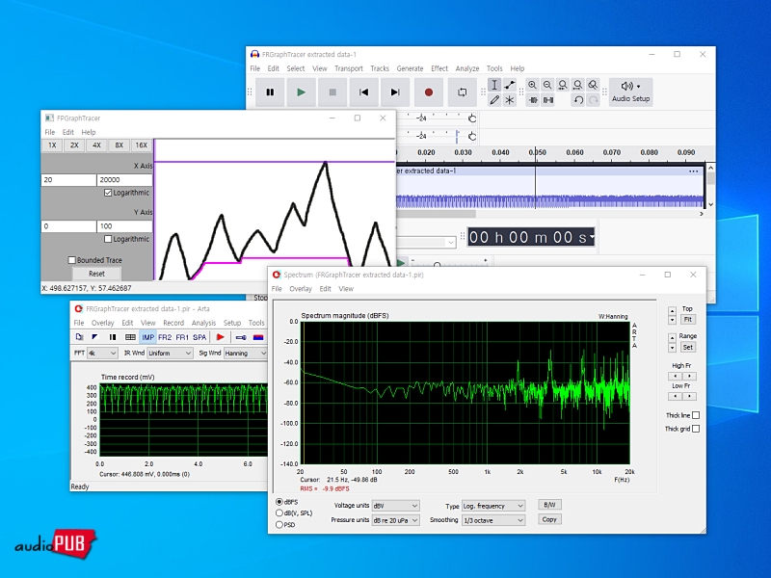Screen dimensions: 771x578
Task: Open the Type Log. frequency dropdown
Action: point(493,506)
